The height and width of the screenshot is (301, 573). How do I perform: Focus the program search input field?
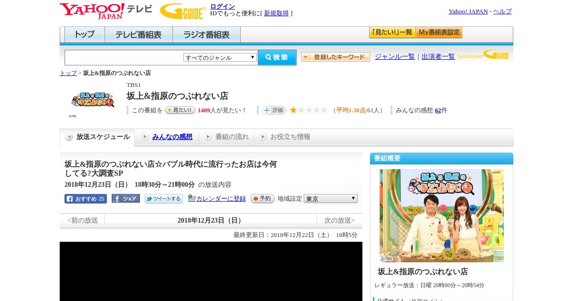tap(124, 57)
